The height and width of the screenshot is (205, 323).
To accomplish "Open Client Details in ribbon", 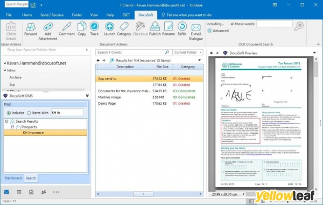I will (11, 31).
